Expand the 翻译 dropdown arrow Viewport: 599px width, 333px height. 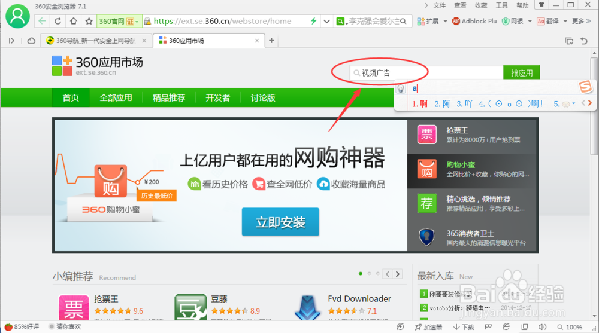click(x=565, y=22)
